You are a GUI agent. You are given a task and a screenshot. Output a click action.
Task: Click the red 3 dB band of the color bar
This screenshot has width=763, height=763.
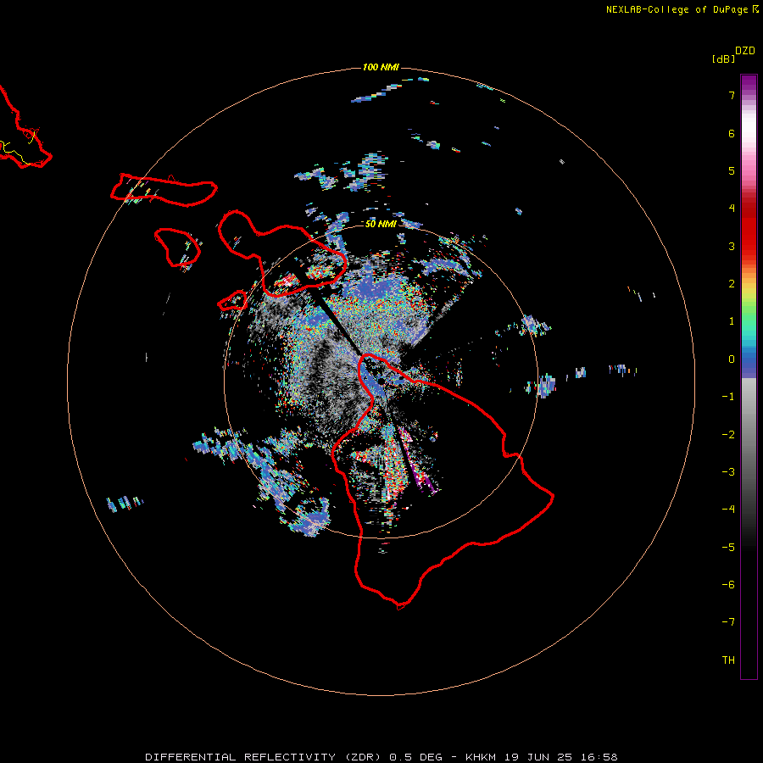tap(749, 246)
